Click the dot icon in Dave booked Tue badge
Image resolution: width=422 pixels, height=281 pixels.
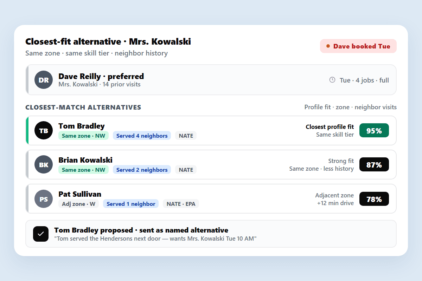tap(328, 46)
